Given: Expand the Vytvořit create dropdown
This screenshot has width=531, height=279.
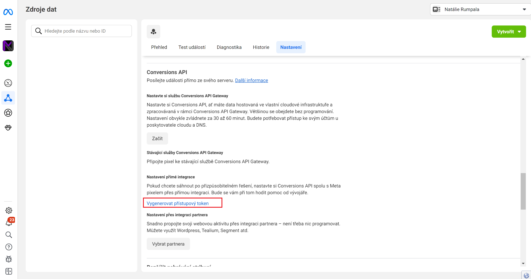Looking at the screenshot, I should point(509,32).
